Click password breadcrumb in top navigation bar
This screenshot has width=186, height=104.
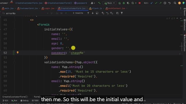coord(81,3)
